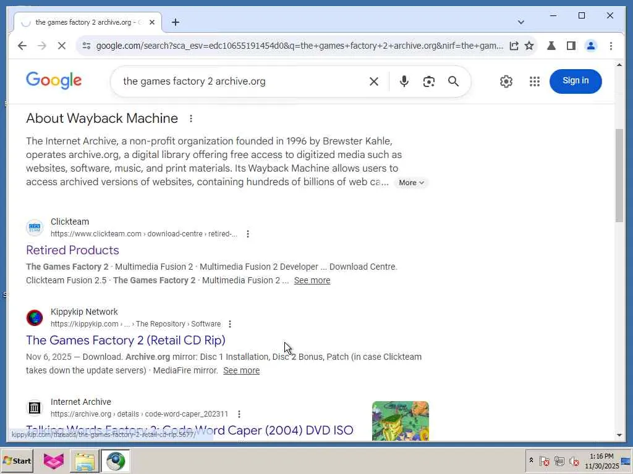Image resolution: width=633 pixels, height=474 pixels.
Task: Click the Clickteam site favicon
Action: click(x=35, y=228)
